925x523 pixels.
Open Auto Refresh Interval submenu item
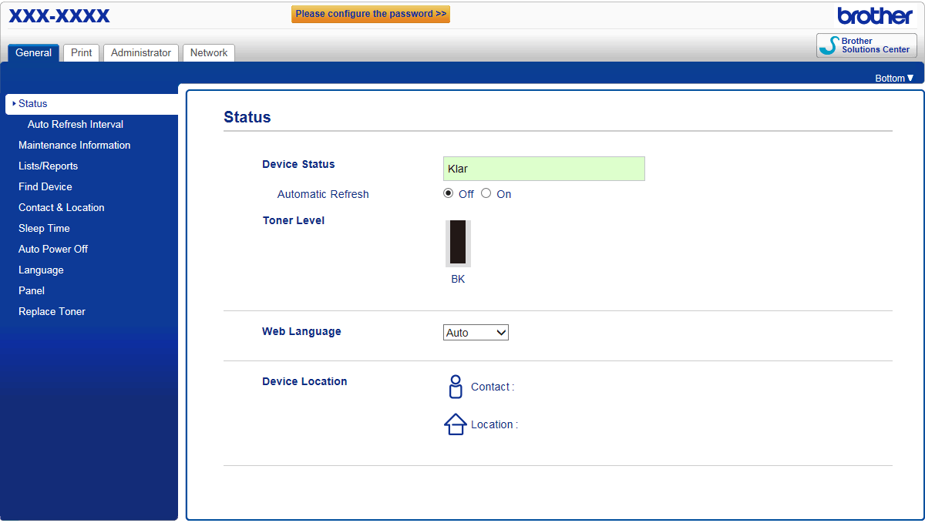pos(75,124)
